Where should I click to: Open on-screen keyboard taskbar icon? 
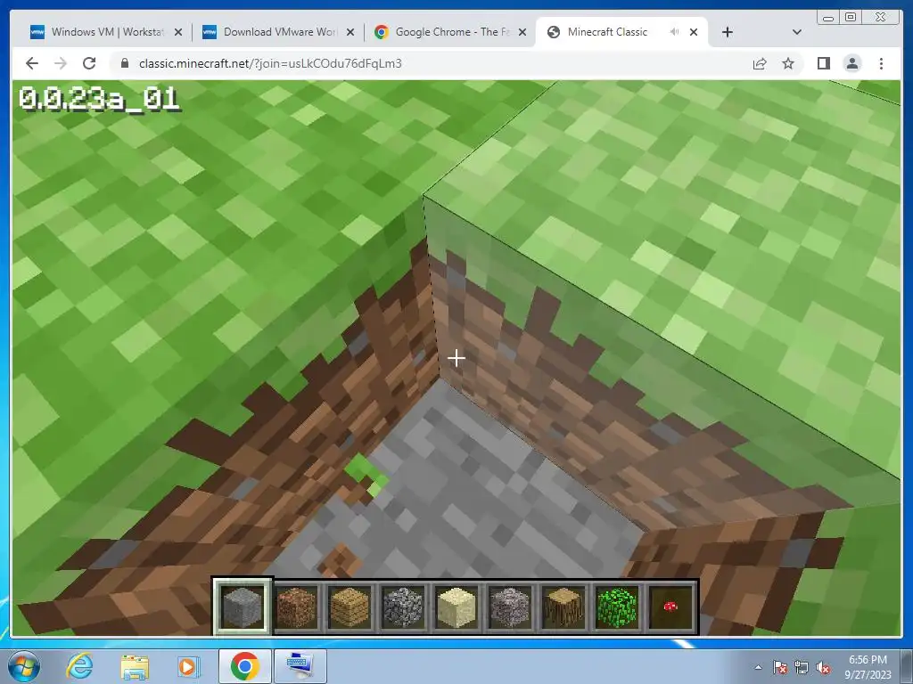click(300, 666)
